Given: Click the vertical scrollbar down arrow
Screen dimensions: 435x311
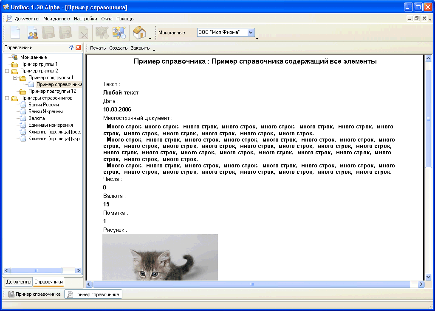Looking at the screenshot, I should click(x=428, y=277).
